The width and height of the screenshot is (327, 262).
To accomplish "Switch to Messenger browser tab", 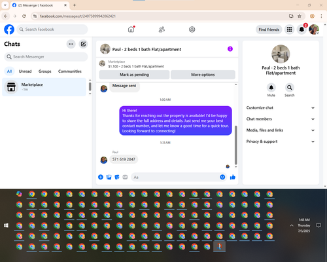I will pos(40,5).
